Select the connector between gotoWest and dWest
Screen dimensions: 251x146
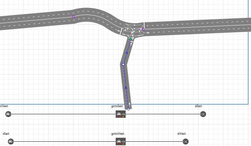click(x=153, y=142)
